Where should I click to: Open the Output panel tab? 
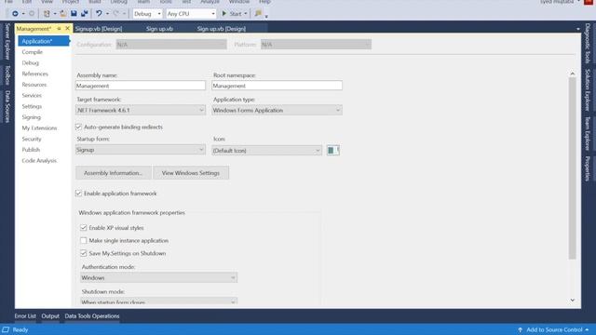[x=50, y=316]
